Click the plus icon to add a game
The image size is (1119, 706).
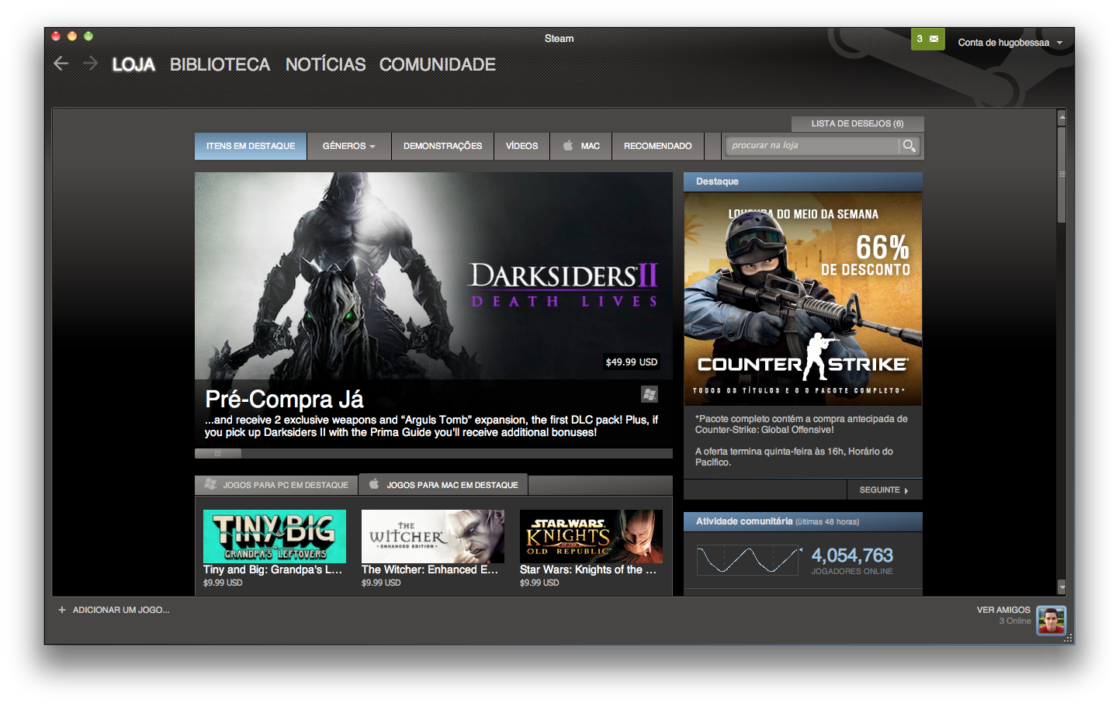coord(62,610)
